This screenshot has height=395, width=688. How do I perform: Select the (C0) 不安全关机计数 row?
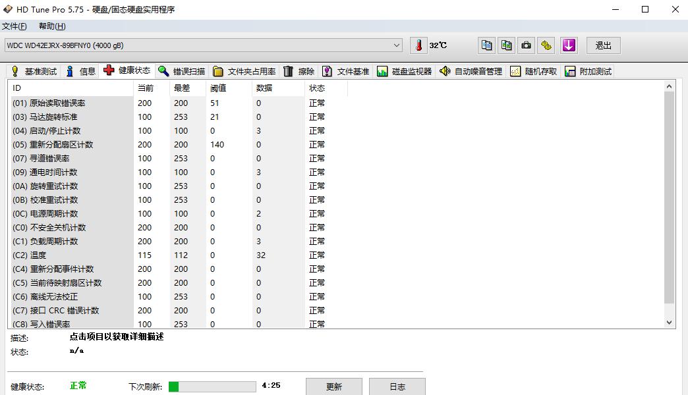pos(178,228)
